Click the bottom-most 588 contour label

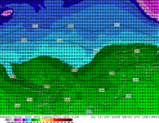89,112
